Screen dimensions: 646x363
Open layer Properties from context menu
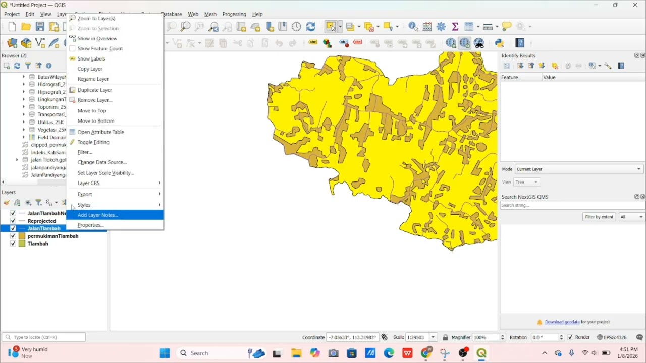115,225
